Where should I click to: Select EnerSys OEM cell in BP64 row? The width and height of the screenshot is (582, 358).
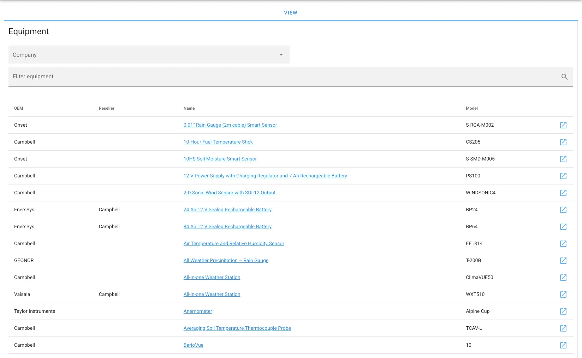tap(24, 226)
